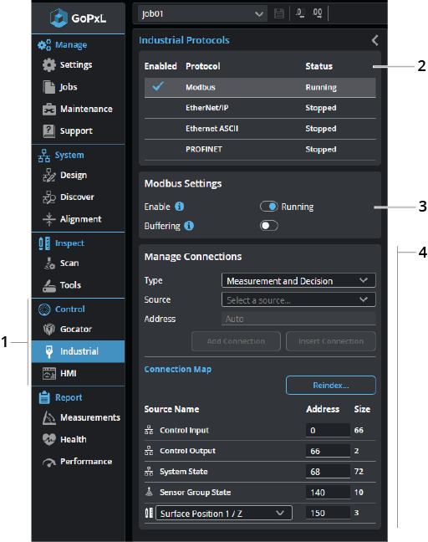Click the Performance gauge icon
428x542 pixels.
48,462
